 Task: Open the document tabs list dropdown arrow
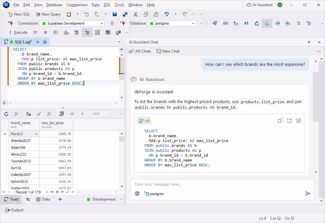[x=119, y=42]
